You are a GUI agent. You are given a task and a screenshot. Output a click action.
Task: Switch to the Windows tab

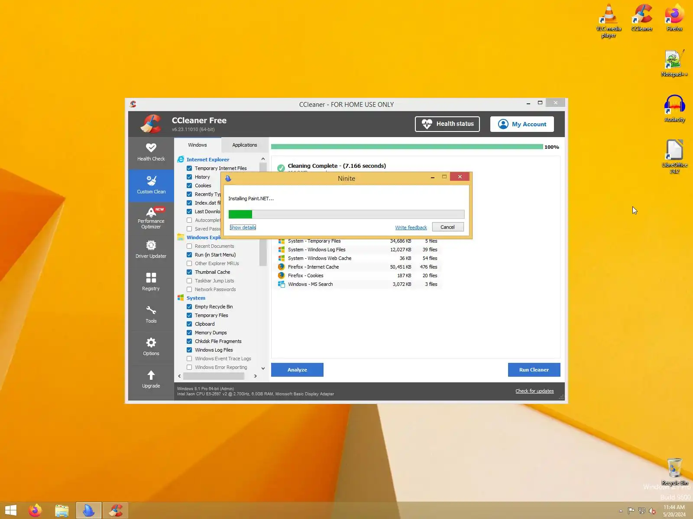(x=198, y=145)
